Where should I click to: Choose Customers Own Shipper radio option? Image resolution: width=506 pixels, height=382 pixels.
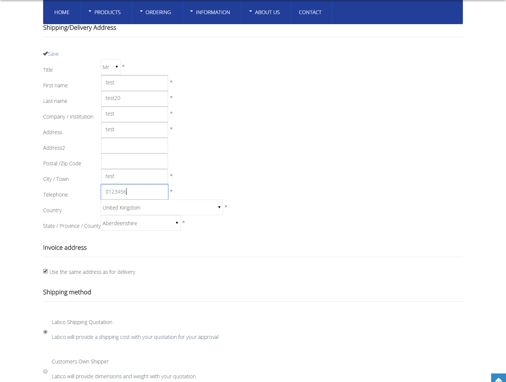(x=45, y=371)
